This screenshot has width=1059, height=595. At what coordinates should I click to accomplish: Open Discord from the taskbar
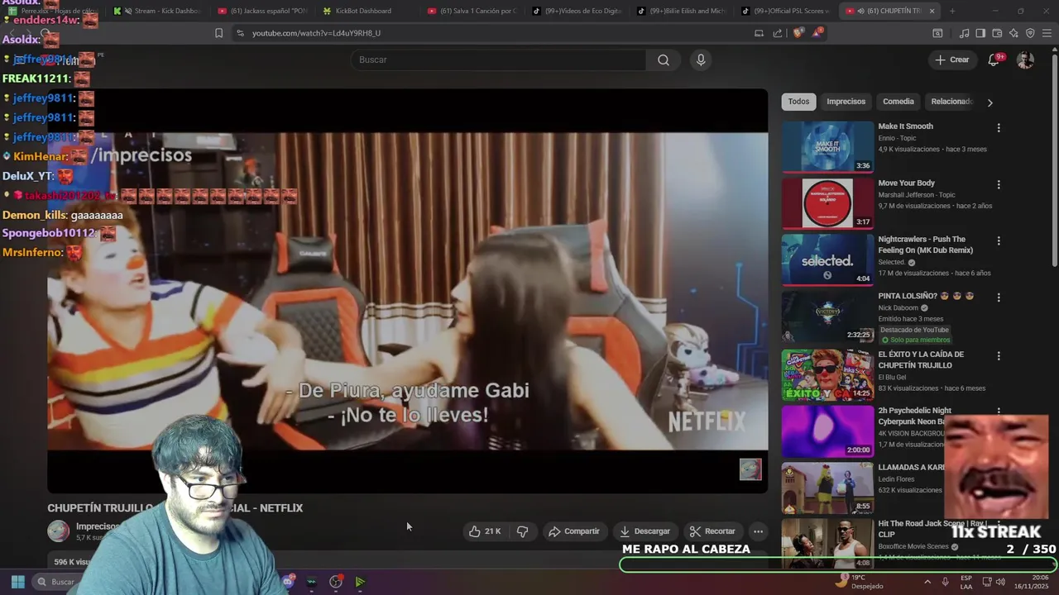[287, 582]
